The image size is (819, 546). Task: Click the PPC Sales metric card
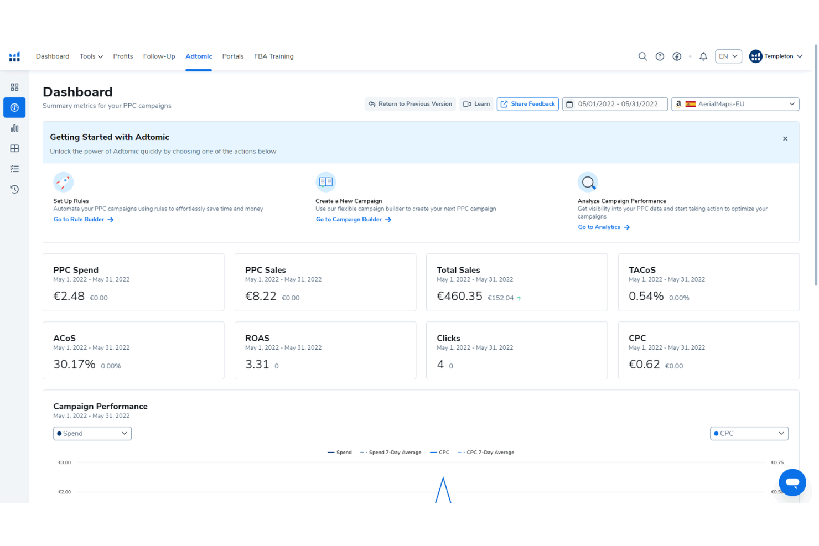[325, 283]
